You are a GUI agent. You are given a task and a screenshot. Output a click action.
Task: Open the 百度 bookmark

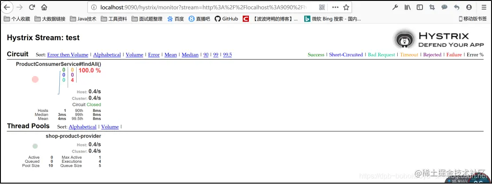pos(175,19)
